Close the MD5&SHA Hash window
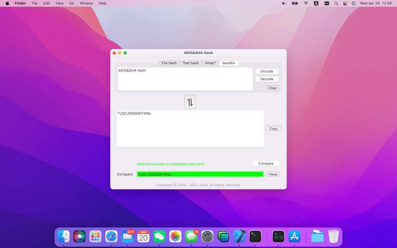This screenshot has width=397, height=248. (x=114, y=53)
